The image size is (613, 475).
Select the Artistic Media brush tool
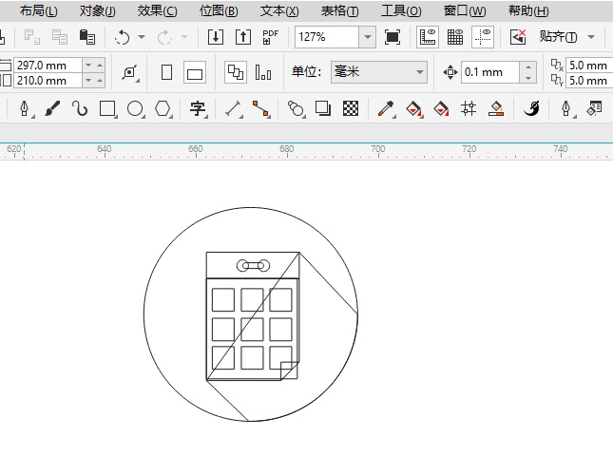(x=52, y=108)
